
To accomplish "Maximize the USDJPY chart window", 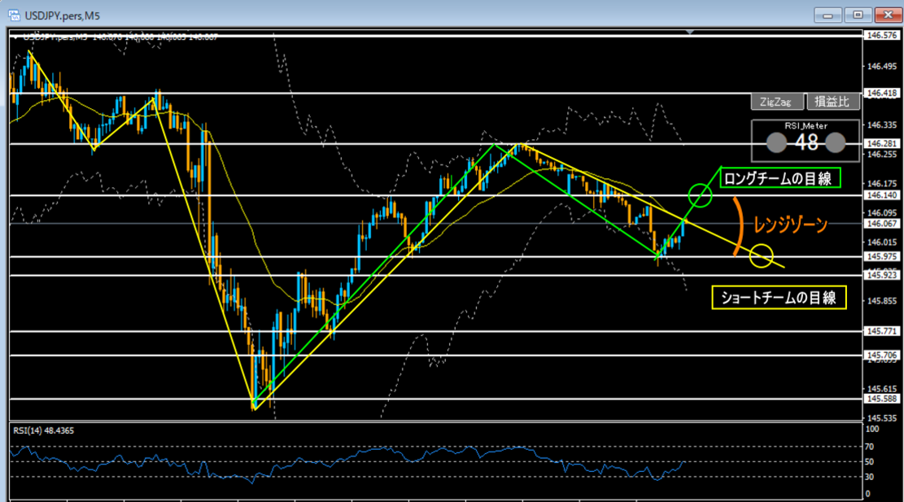I will point(857,14).
